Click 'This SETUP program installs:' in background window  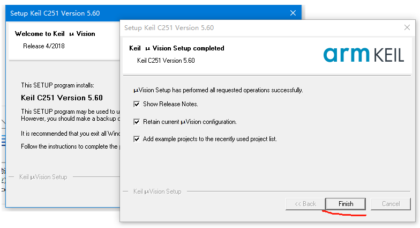(58, 85)
